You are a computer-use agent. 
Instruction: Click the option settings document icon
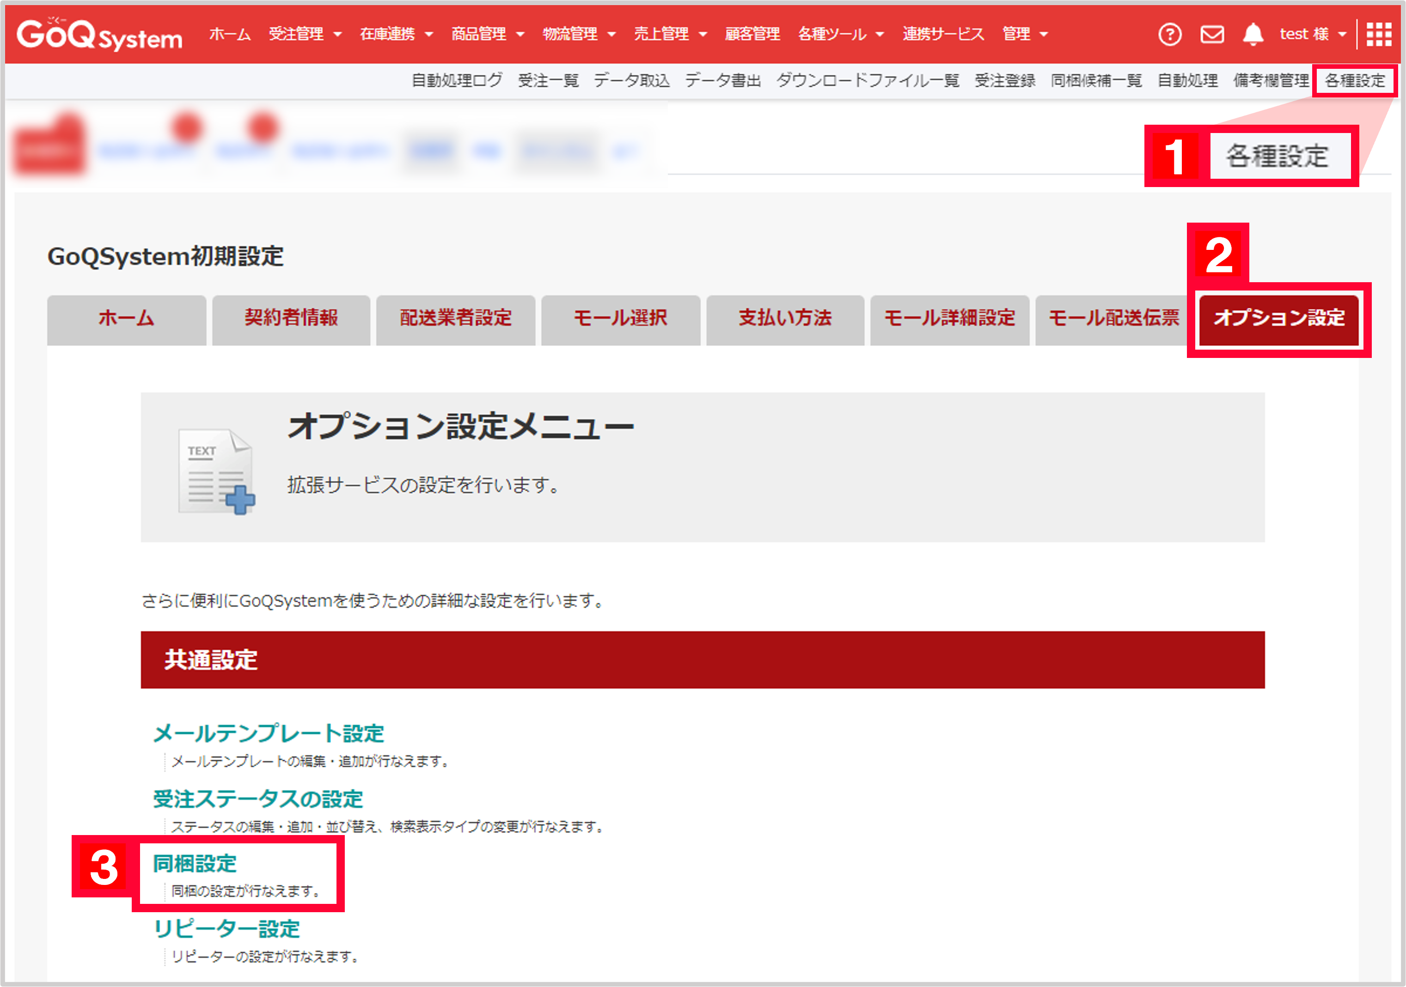(216, 471)
